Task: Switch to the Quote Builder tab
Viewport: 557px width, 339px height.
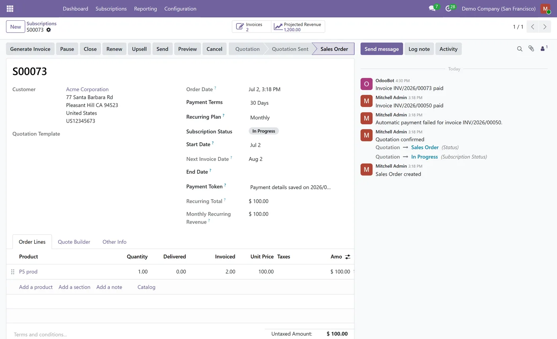Action: tap(74, 242)
